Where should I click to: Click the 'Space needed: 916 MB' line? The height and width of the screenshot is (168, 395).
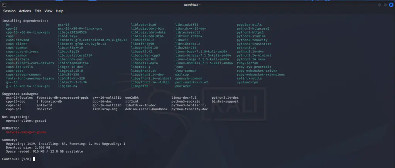pyautogui.click(x=44, y=151)
